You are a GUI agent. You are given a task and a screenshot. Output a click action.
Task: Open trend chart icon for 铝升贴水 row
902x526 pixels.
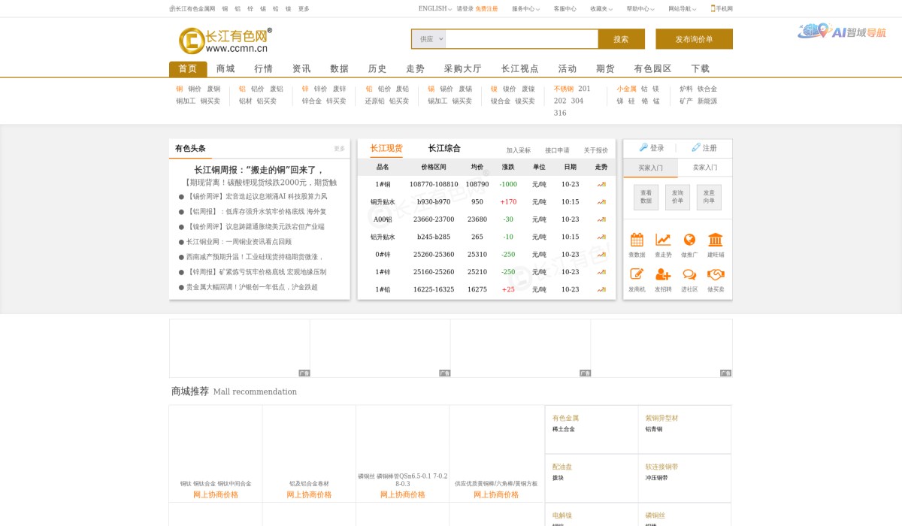click(601, 237)
